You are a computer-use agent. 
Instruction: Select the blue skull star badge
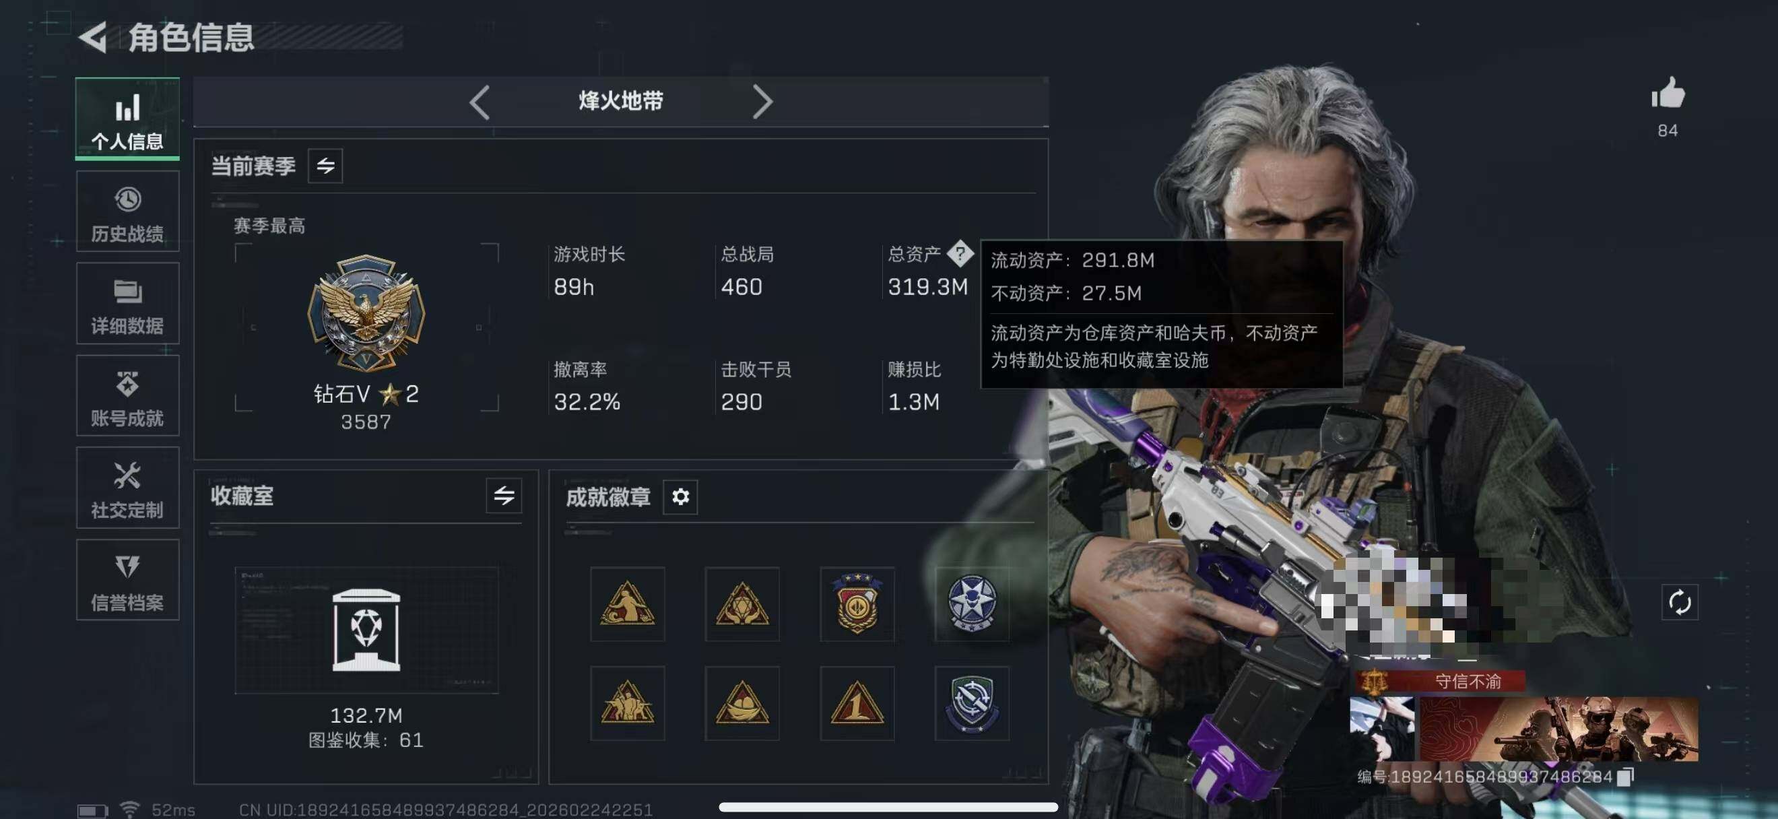coord(971,603)
